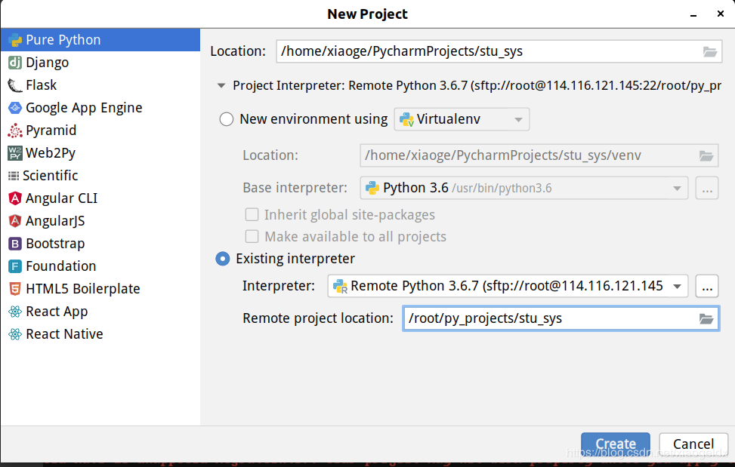735x467 pixels.
Task: Open the existing Interpreter dropdown
Action: (508, 286)
